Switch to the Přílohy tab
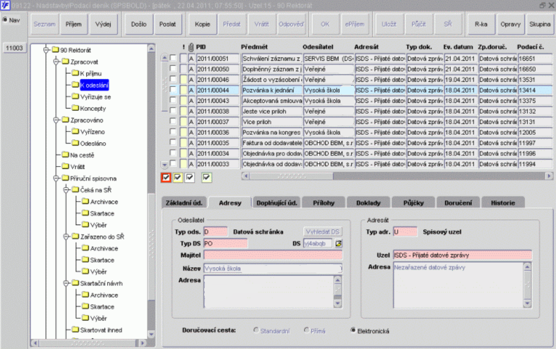The width and height of the screenshot is (556, 349). point(323,203)
